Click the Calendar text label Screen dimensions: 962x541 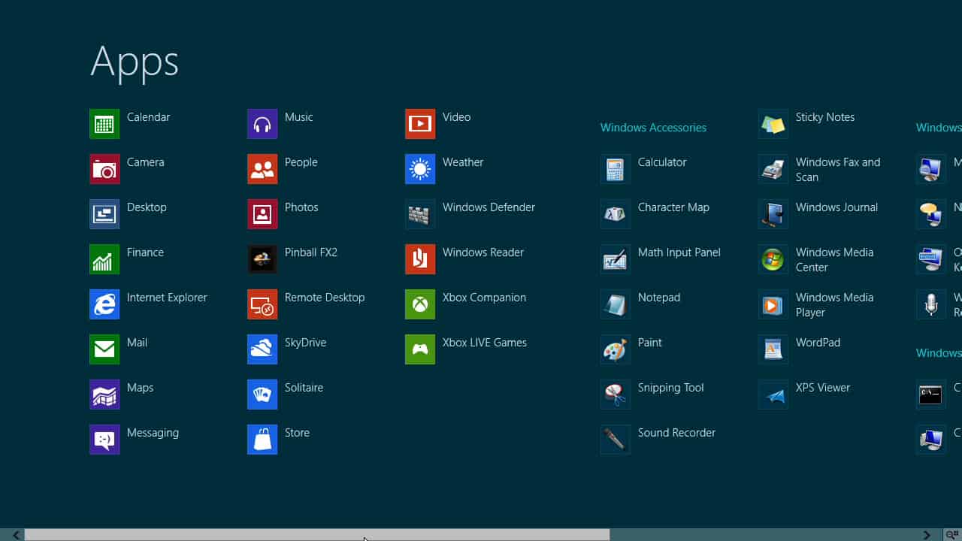(x=148, y=117)
